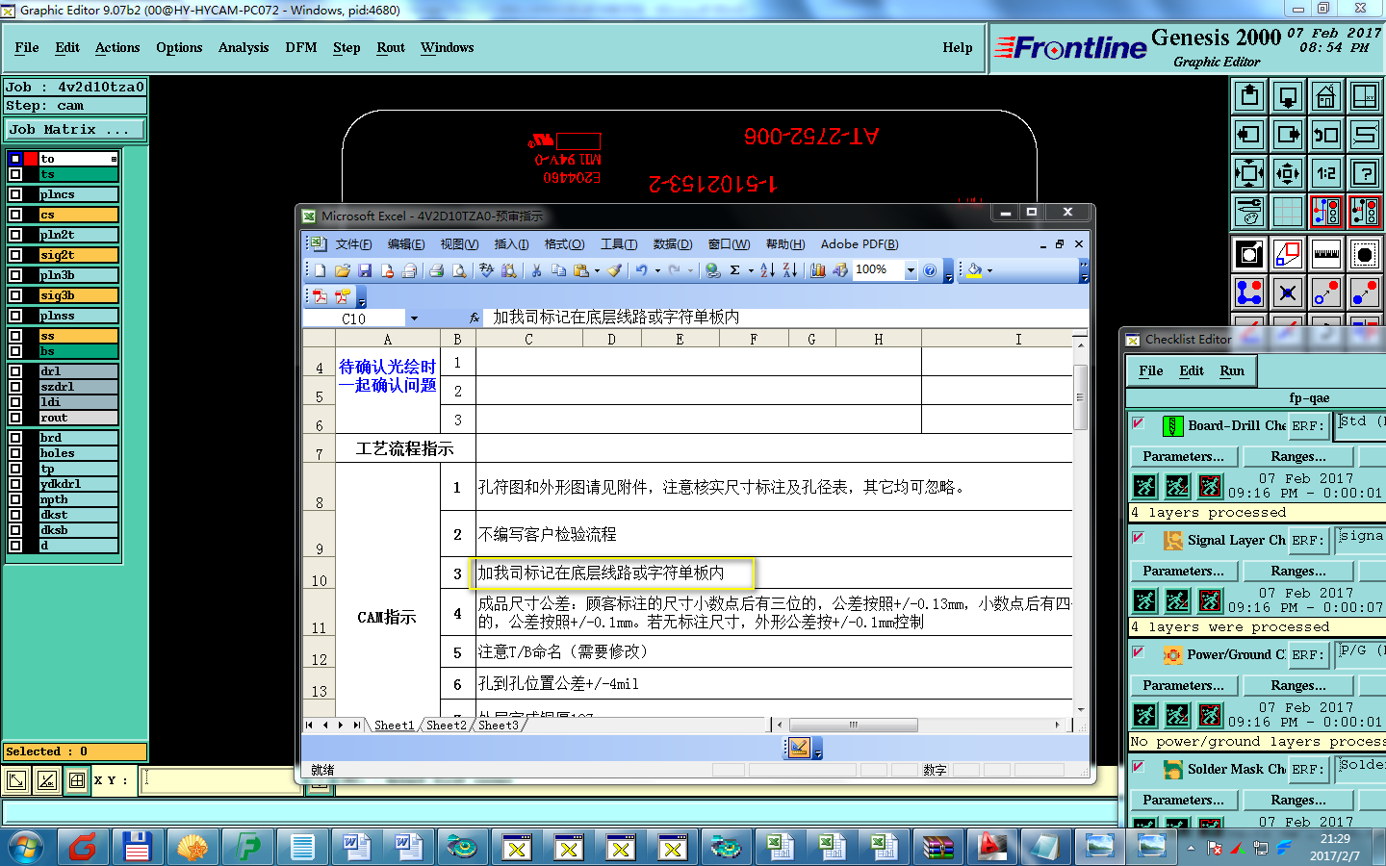Click the pan left icon in Genesis toolbar
Viewport: 1386px width, 866px height.
click(1249, 135)
